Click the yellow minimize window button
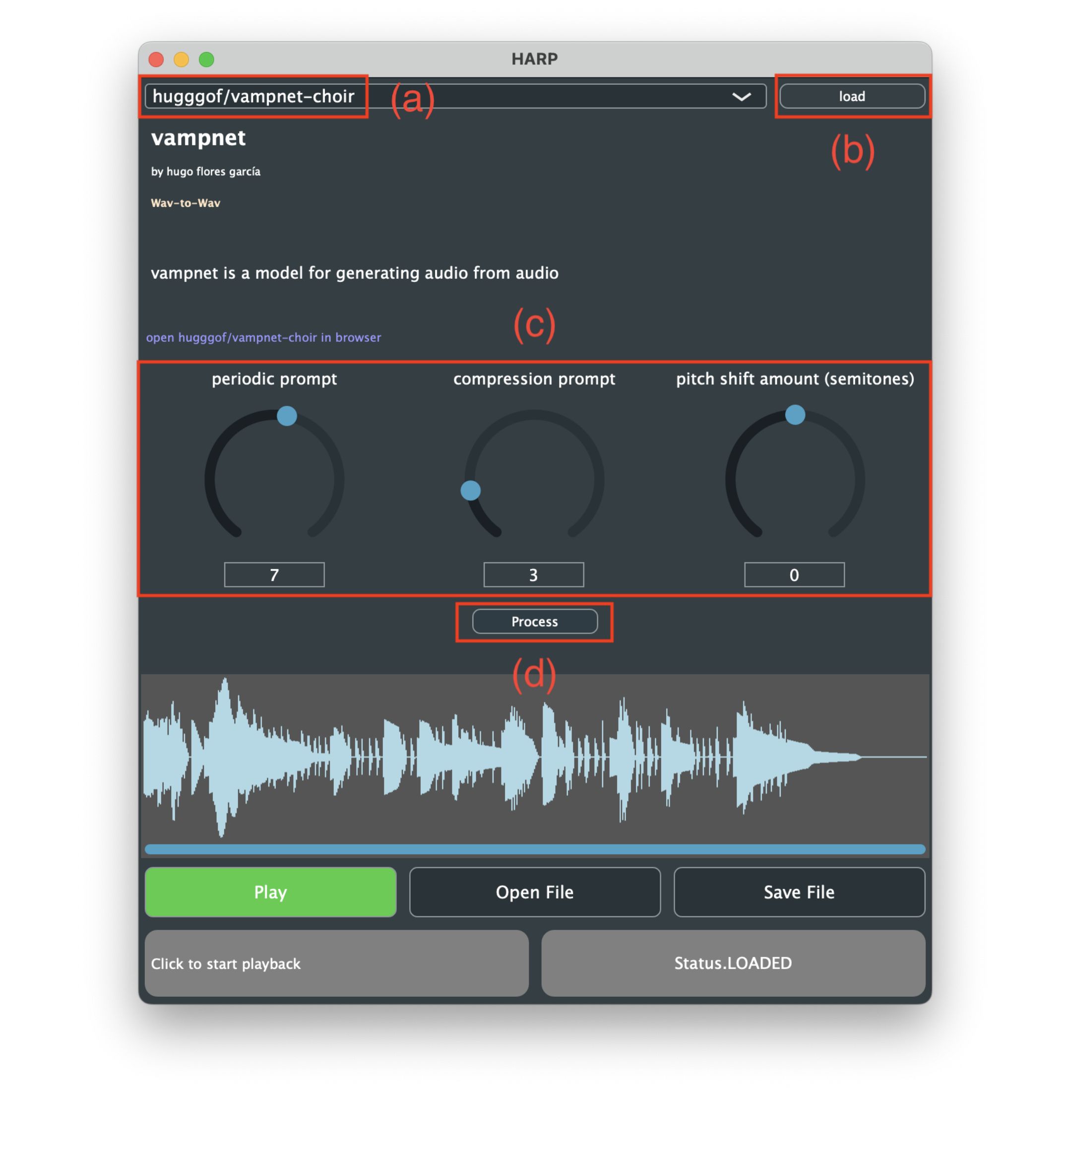The width and height of the screenshot is (1065, 1154). click(x=182, y=60)
